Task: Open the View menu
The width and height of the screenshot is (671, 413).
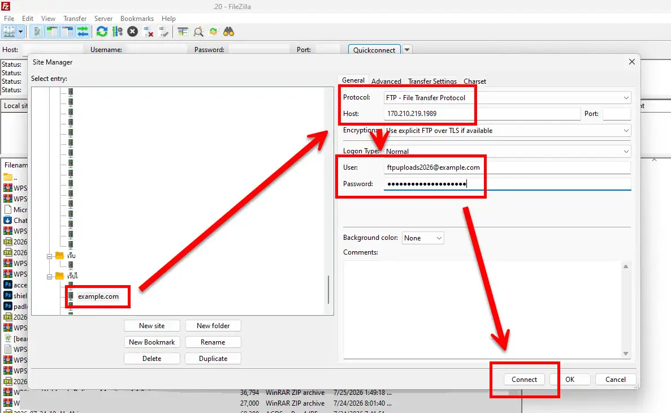Action: (48, 19)
